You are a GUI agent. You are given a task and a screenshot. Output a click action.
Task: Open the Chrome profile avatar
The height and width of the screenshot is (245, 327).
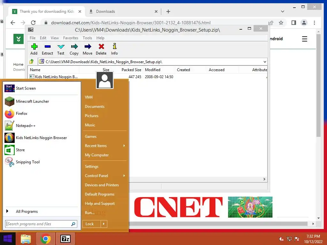(304, 23)
